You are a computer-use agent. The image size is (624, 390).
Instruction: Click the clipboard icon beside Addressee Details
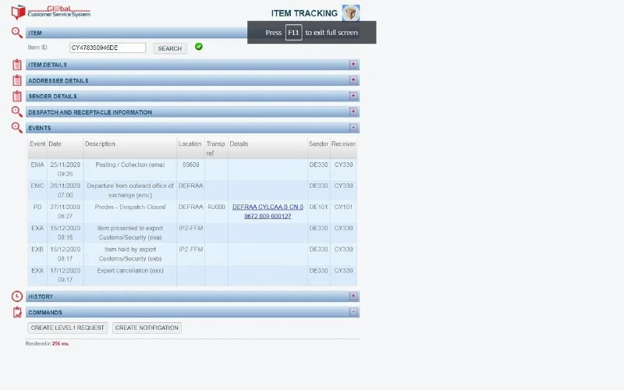pyautogui.click(x=17, y=80)
